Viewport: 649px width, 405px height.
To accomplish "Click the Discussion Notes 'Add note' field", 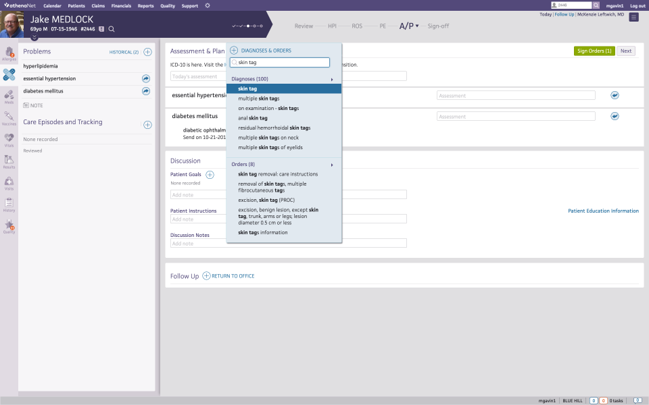I will pyautogui.click(x=289, y=244).
